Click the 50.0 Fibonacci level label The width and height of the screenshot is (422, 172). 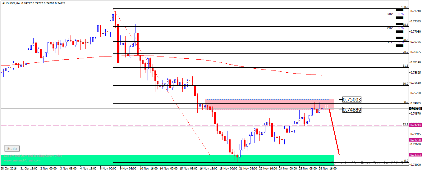coord(405,84)
